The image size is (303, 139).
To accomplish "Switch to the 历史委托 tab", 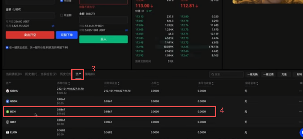I will [31, 74].
